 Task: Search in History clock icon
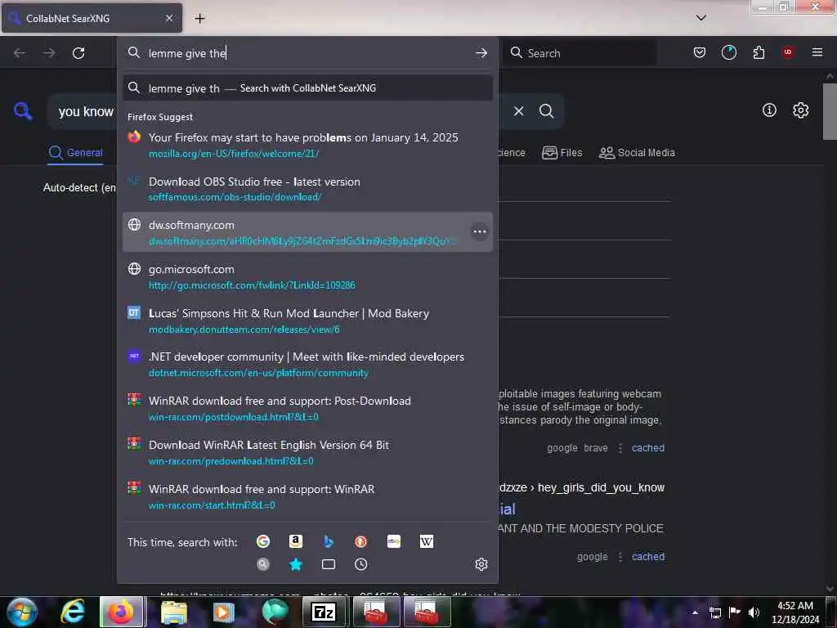(360, 564)
